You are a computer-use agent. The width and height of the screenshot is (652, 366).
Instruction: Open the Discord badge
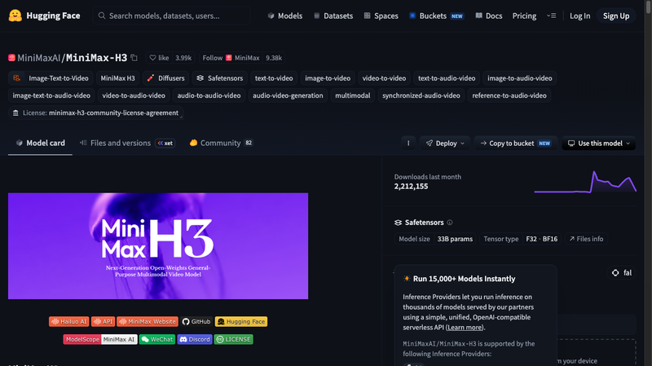click(x=195, y=339)
